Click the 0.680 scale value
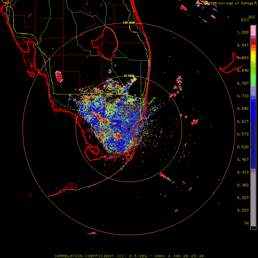 [243, 109]
